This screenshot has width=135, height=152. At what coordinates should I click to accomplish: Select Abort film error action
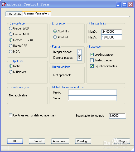[x=61, y=31]
